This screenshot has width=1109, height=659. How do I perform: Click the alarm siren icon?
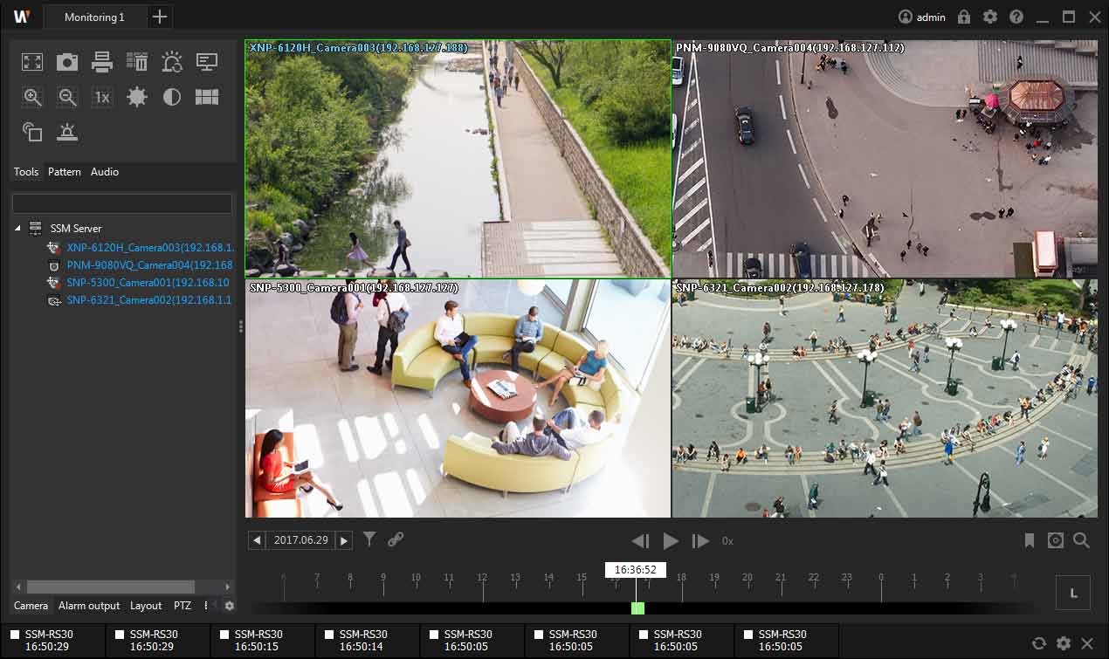pyautogui.click(x=67, y=132)
